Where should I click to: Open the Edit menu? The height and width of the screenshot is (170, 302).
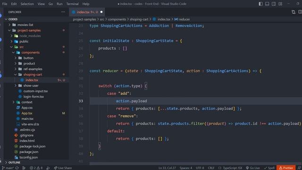tap(14, 4)
